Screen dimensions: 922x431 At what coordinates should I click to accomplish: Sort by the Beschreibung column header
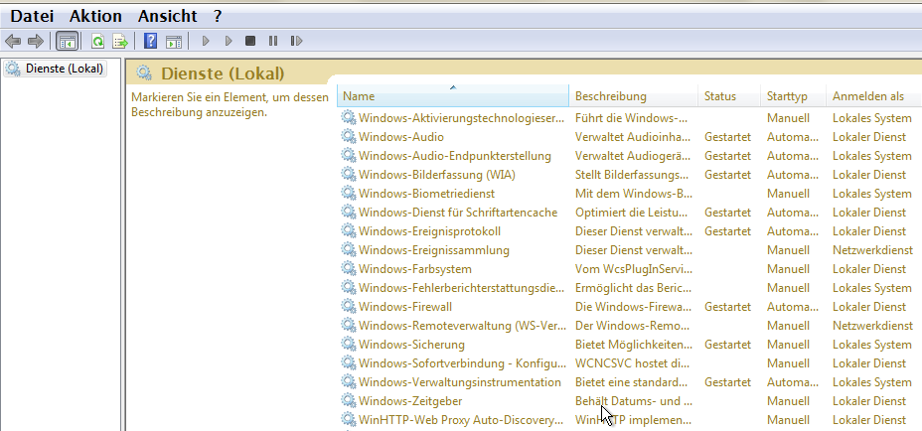pos(633,96)
